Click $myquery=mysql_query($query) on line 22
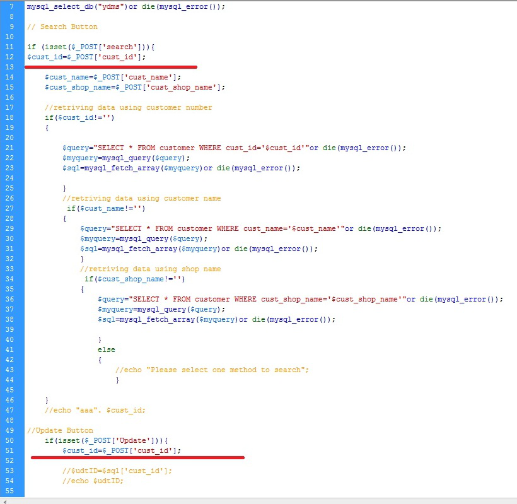The image size is (517, 504). (x=126, y=158)
